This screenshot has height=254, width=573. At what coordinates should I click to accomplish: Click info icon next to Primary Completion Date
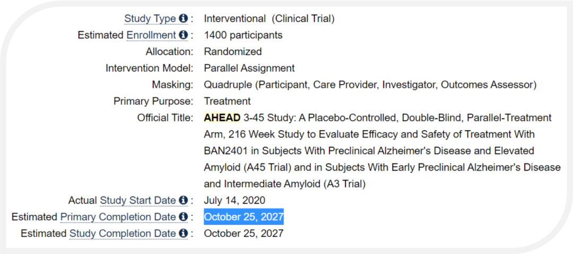[184, 217]
